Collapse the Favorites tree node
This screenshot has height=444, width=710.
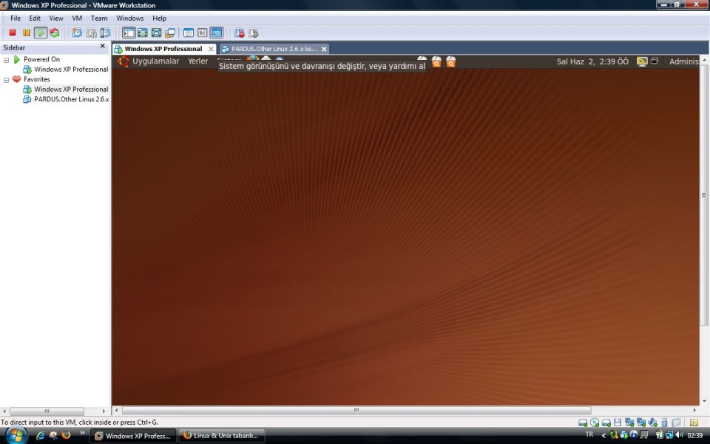coord(7,80)
